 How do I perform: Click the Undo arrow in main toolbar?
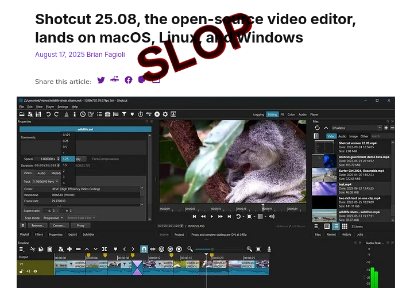[48, 114]
